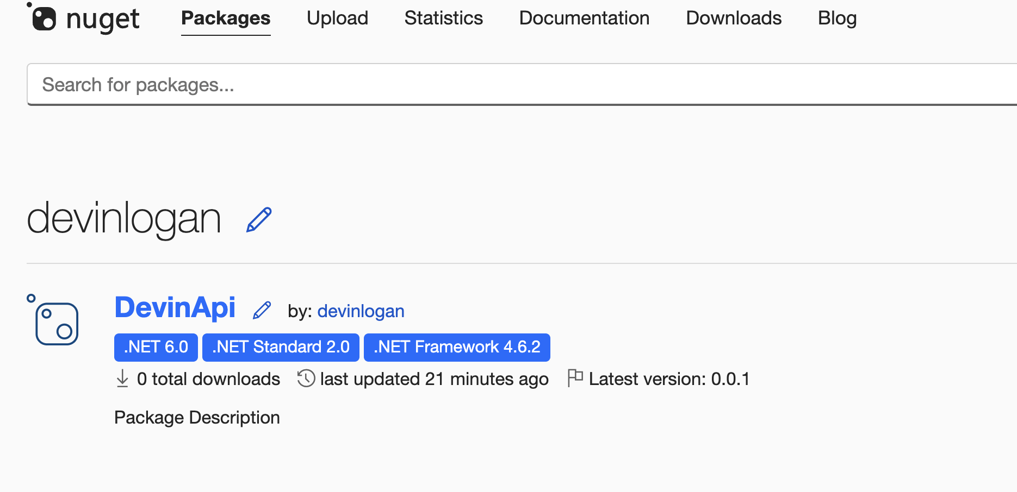Select the .NET 6.0 framework badge

click(x=156, y=347)
